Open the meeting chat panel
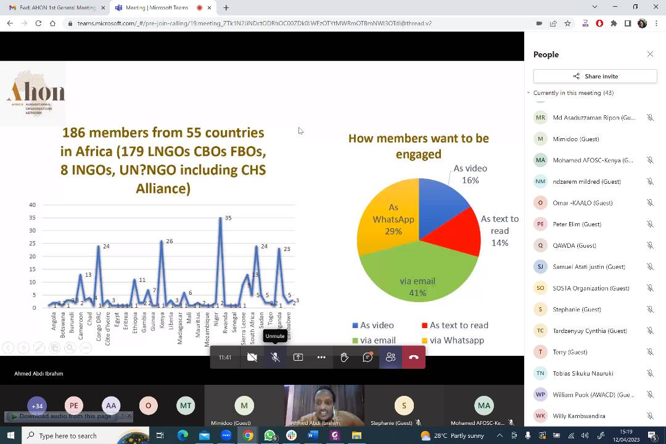 368,357
